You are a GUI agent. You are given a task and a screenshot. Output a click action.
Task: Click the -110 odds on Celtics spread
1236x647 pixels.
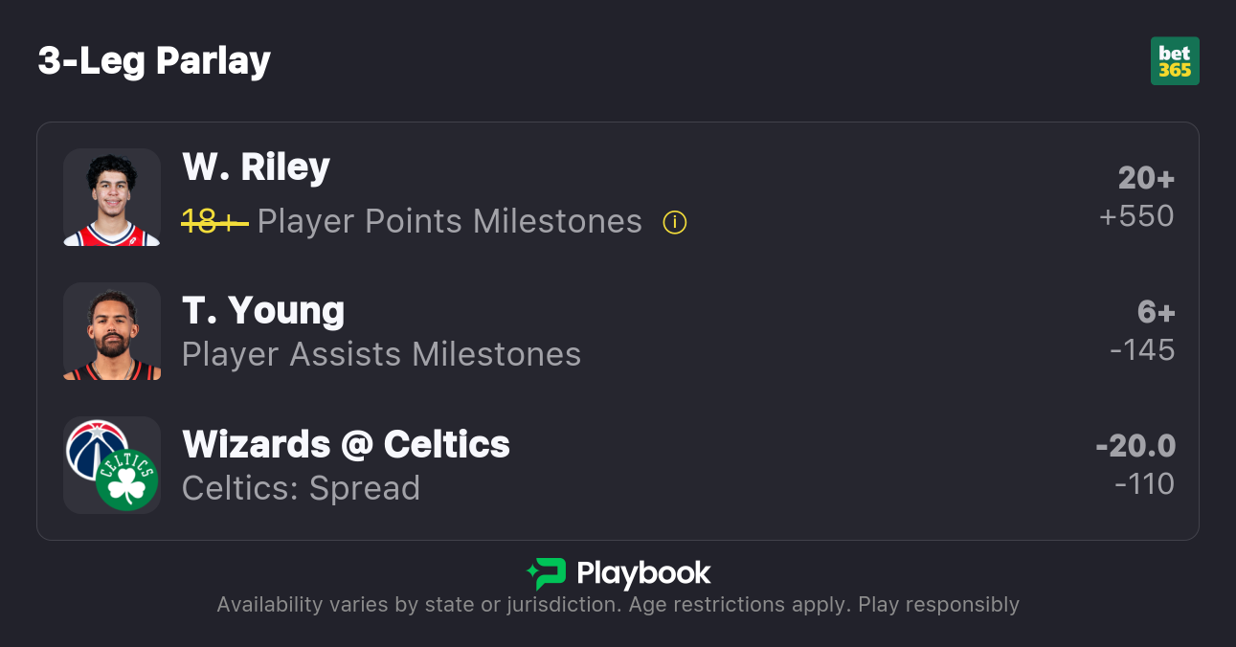1144,484
